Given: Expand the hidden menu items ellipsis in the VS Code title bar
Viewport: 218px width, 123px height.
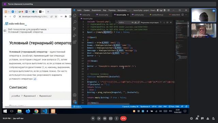Looking at the screenshot, I should pos(130,10).
